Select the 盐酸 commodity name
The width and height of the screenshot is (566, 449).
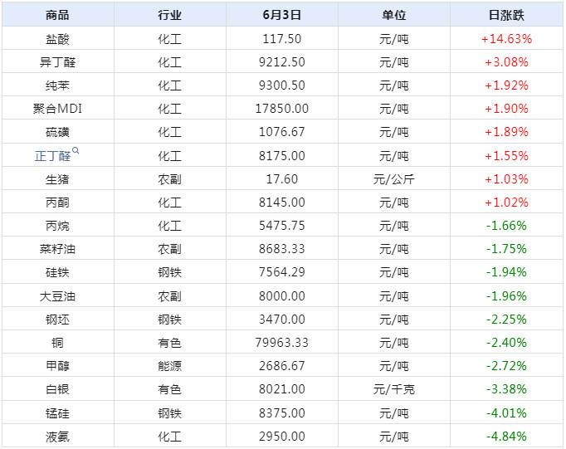[58, 38]
